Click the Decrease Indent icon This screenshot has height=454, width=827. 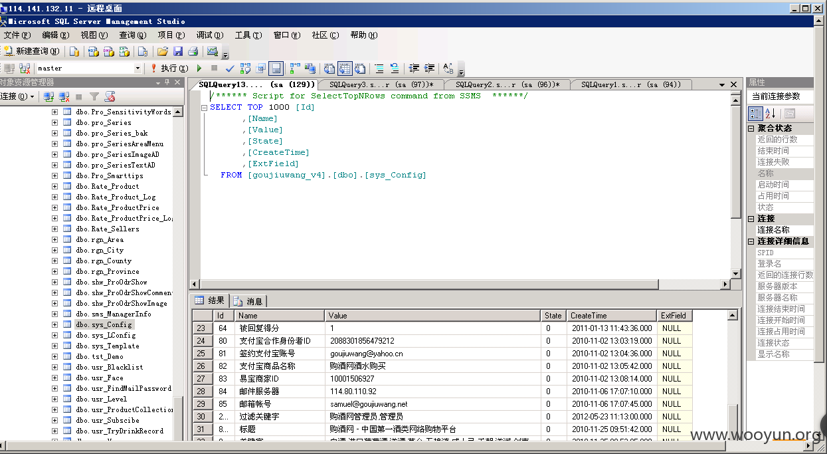click(x=414, y=68)
